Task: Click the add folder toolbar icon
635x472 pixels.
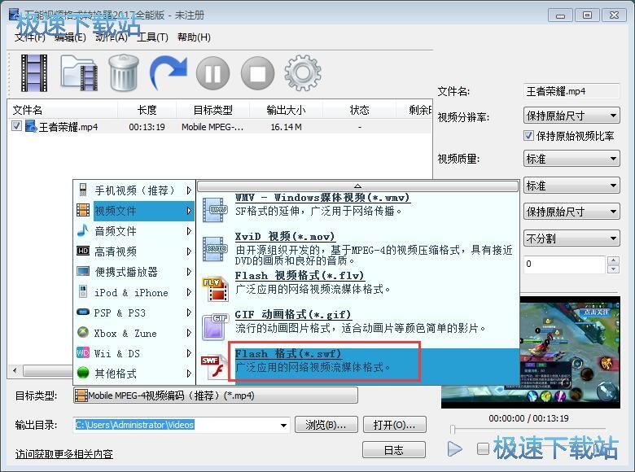Action: point(79,73)
